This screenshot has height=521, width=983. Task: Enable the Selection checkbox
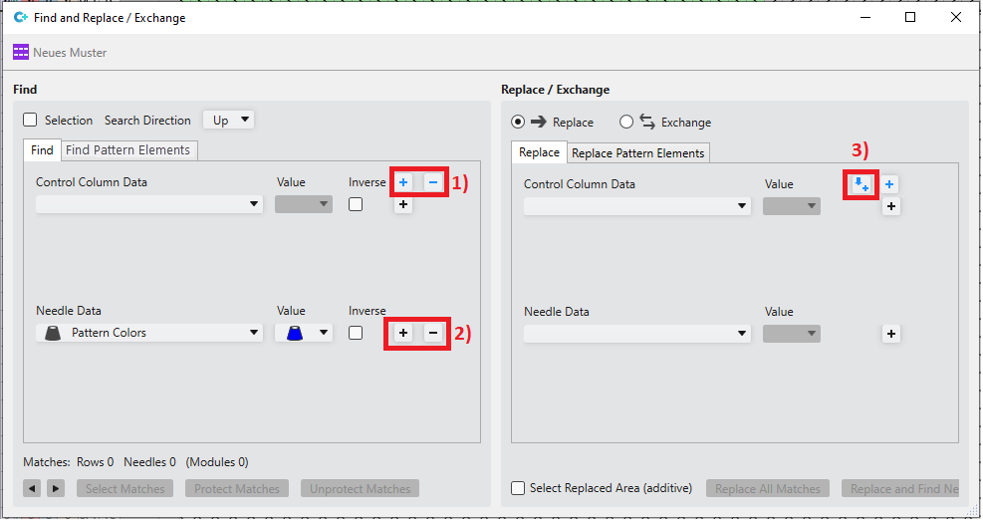pyautogui.click(x=31, y=121)
